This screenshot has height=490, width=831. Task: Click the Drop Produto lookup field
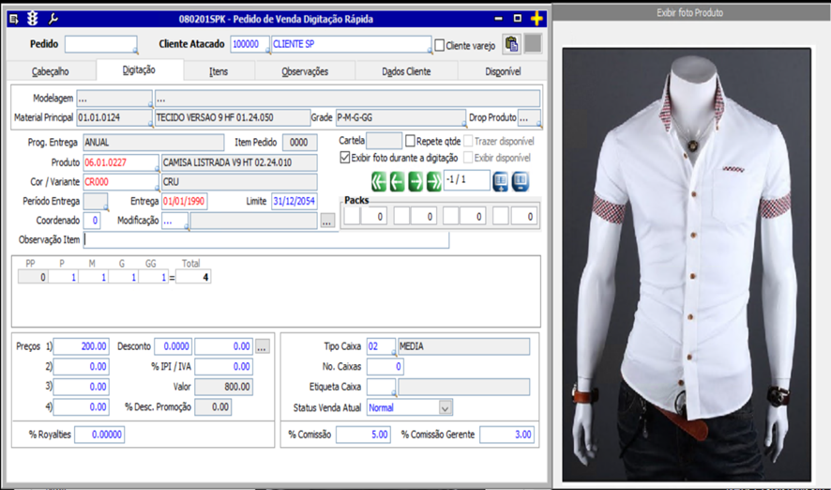[529, 117]
